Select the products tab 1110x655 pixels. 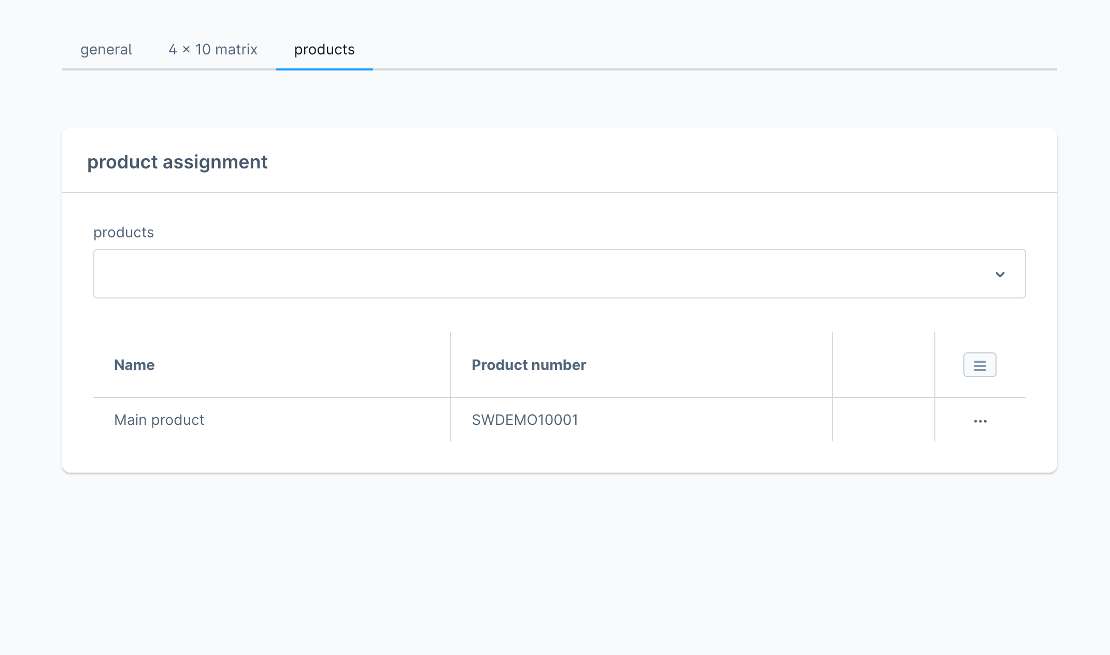click(324, 50)
